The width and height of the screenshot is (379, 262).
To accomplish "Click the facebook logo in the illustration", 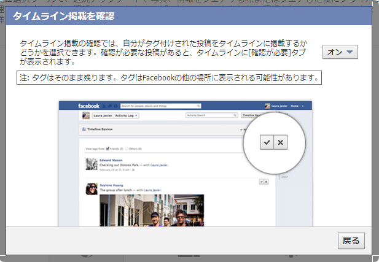I will (88, 106).
